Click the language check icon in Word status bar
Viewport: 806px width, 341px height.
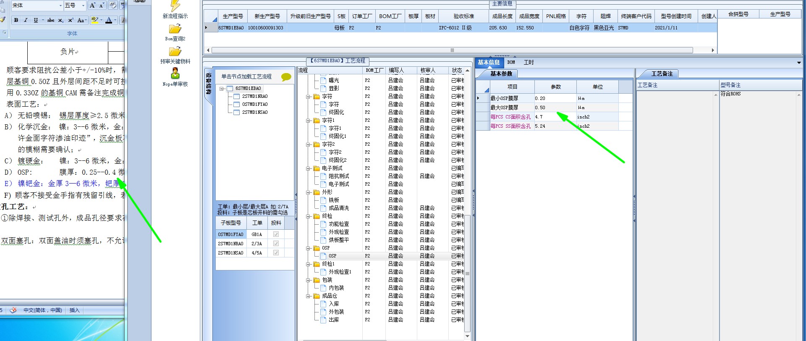pos(13,310)
